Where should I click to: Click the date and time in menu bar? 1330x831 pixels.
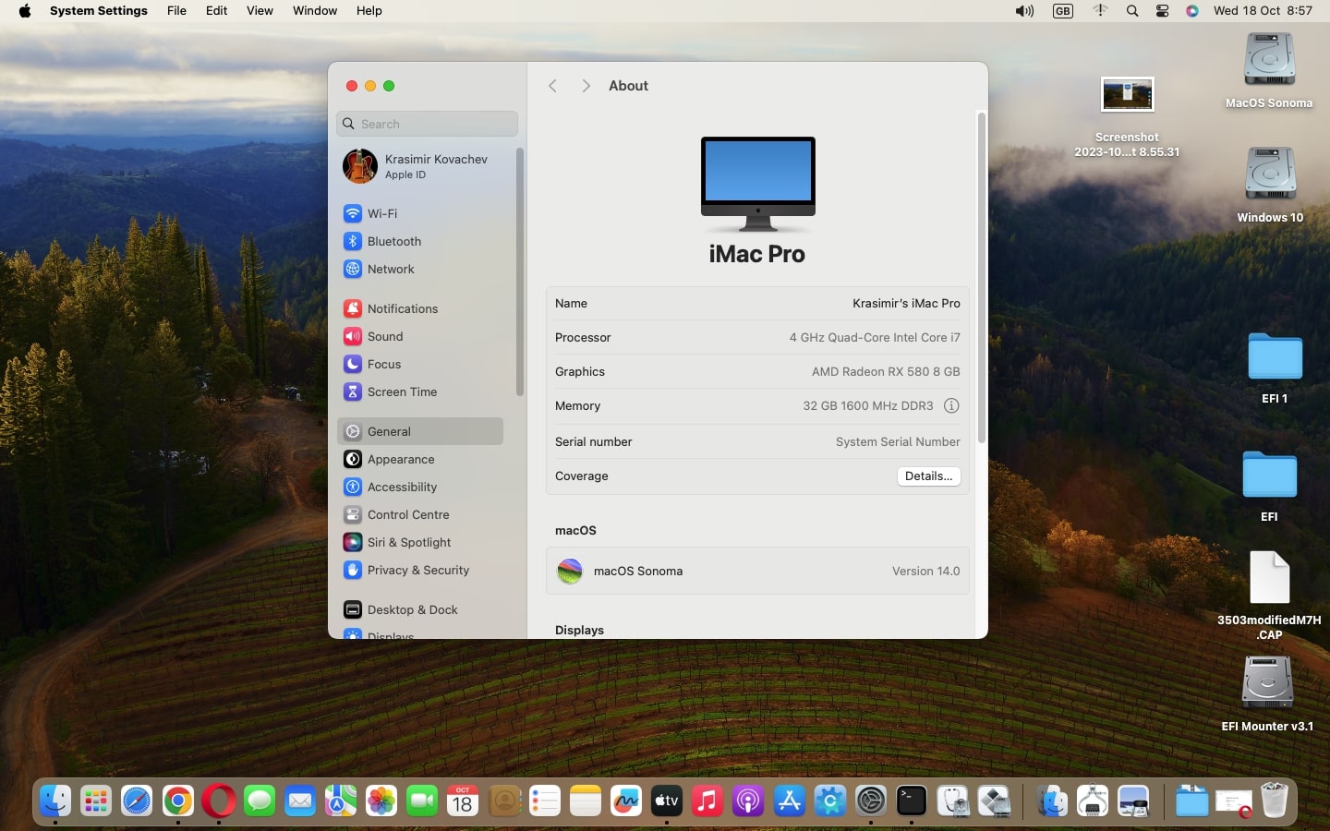tap(1263, 11)
